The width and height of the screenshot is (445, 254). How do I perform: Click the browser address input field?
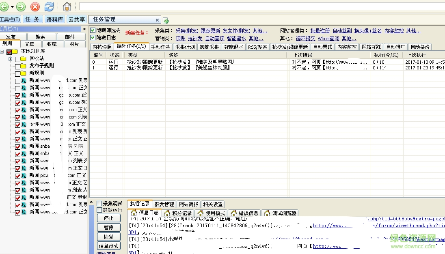260,6
